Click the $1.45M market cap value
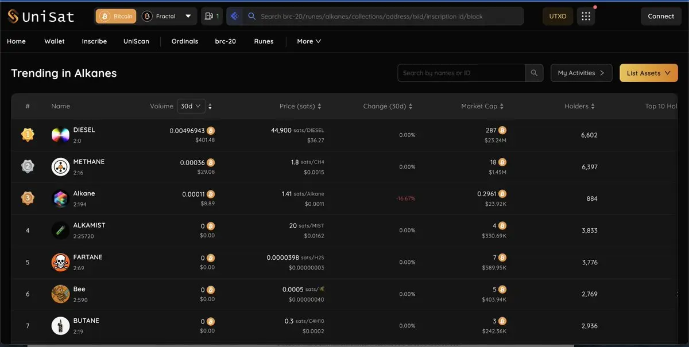The height and width of the screenshot is (347, 689). coord(498,172)
